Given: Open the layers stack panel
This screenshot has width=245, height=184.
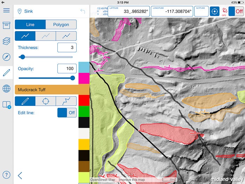Looking at the screenshot, I should 6,41.
